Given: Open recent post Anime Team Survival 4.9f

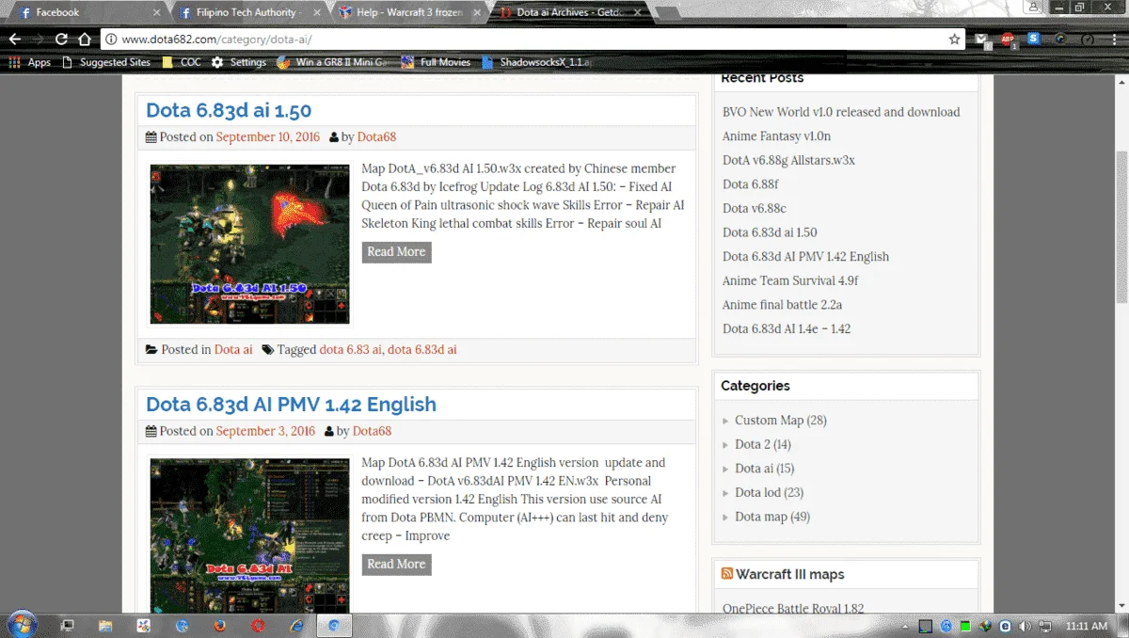Looking at the screenshot, I should (790, 280).
